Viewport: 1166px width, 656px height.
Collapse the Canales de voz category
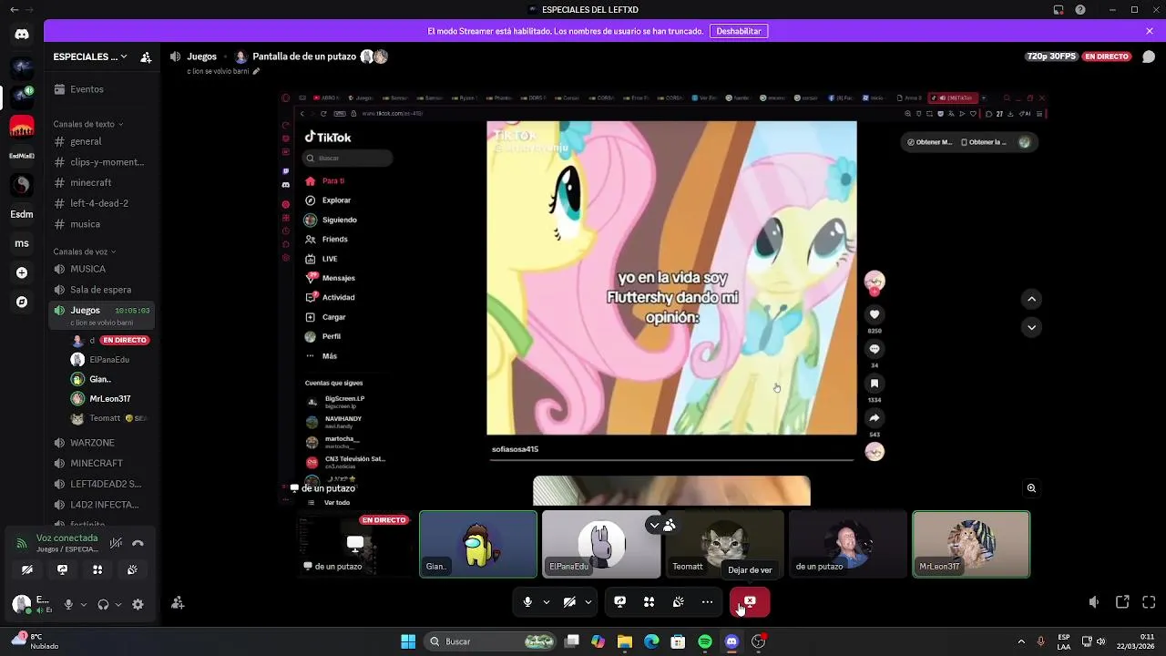click(85, 251)
